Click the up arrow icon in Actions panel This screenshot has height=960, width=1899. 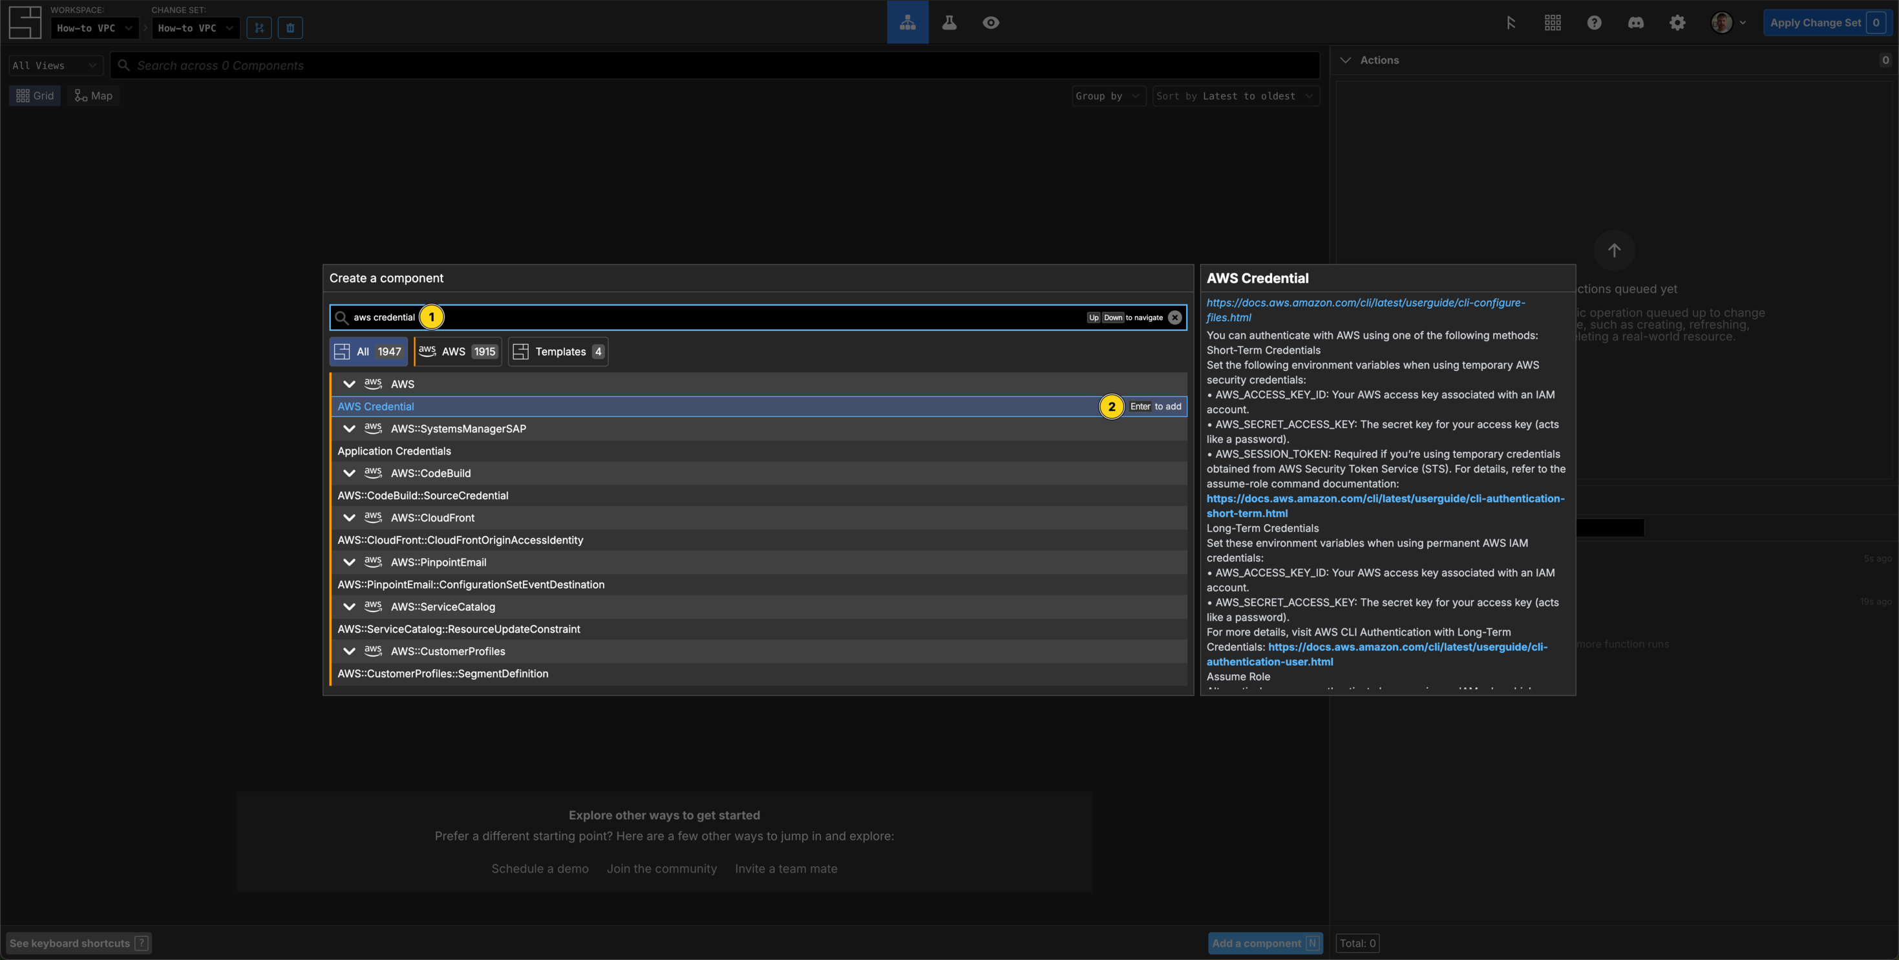click(1614, 251)
